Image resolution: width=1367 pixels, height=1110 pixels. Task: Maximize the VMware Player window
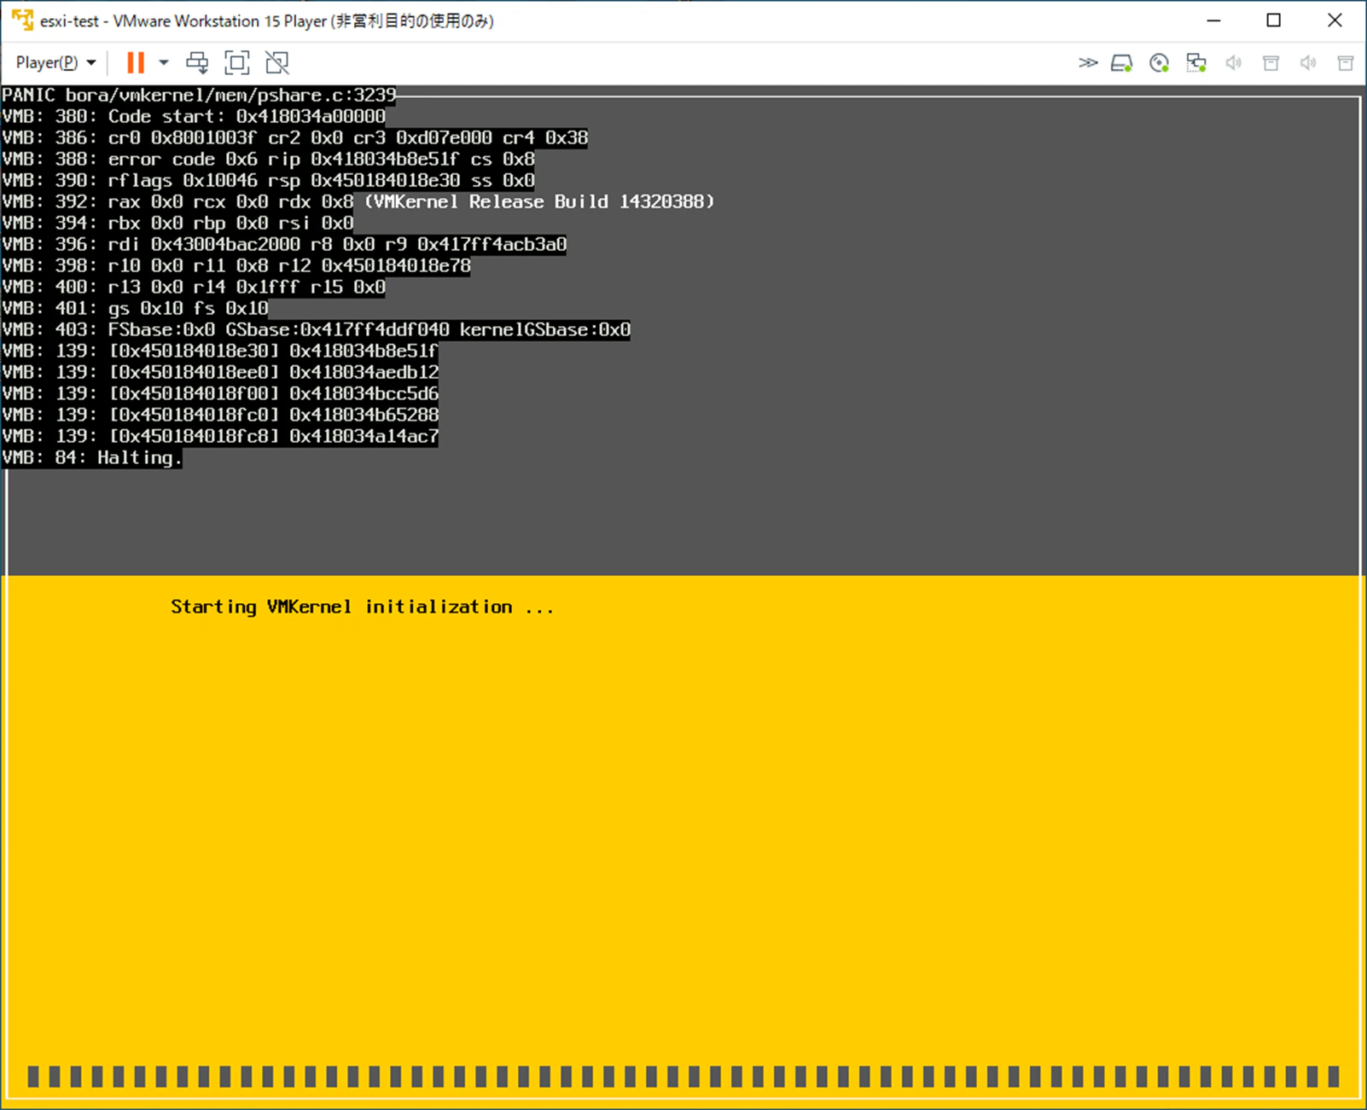[1273, 20]
